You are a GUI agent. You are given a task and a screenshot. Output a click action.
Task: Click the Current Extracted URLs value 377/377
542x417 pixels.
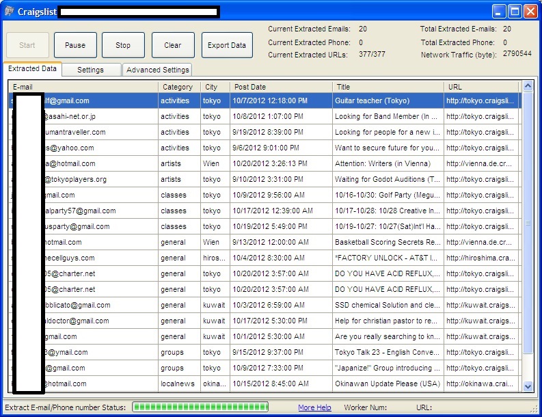372,54
